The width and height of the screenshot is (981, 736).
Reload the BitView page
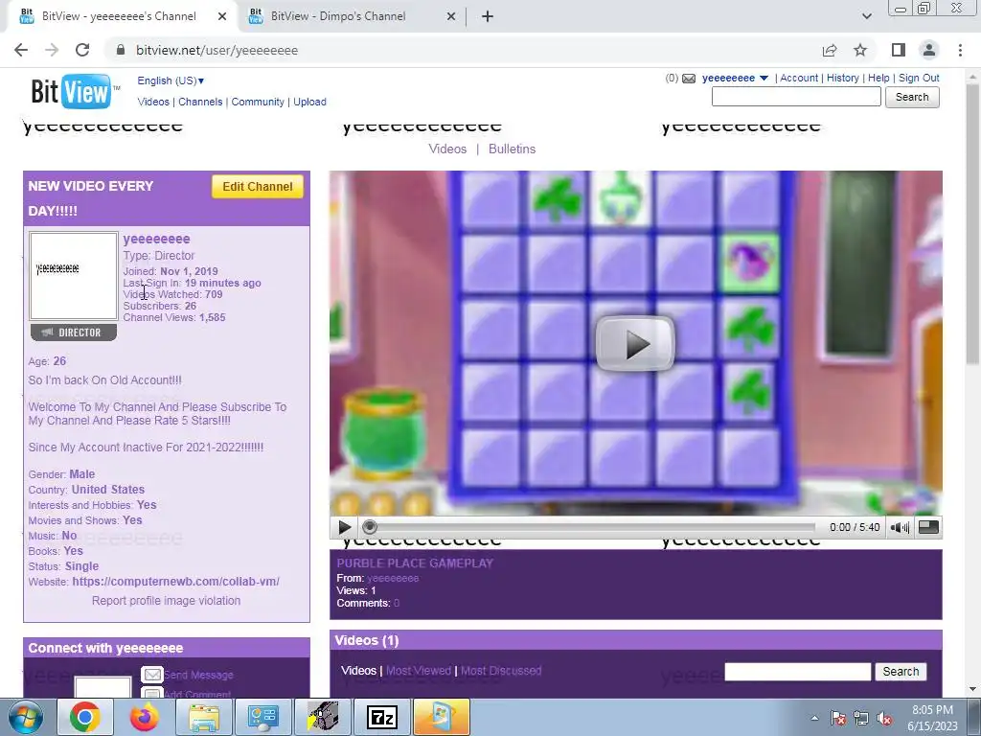[x=82, y=50]
